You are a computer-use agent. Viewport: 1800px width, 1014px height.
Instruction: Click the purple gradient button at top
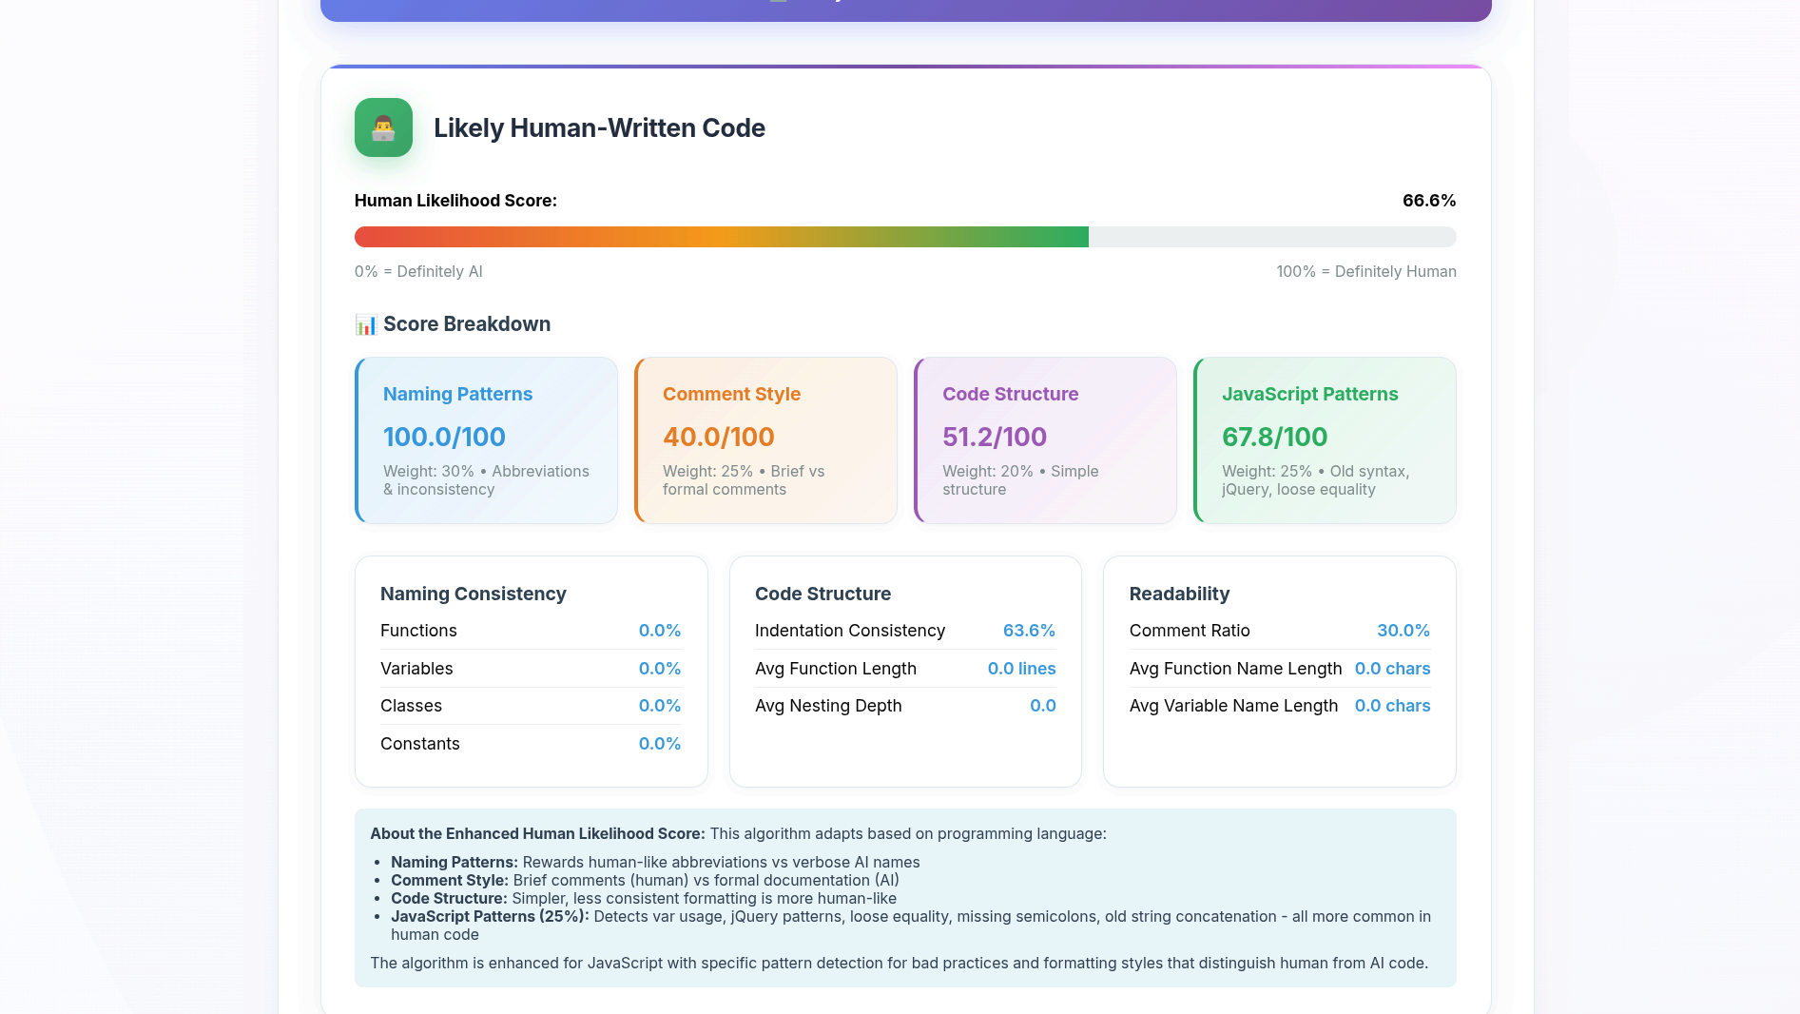905,10
